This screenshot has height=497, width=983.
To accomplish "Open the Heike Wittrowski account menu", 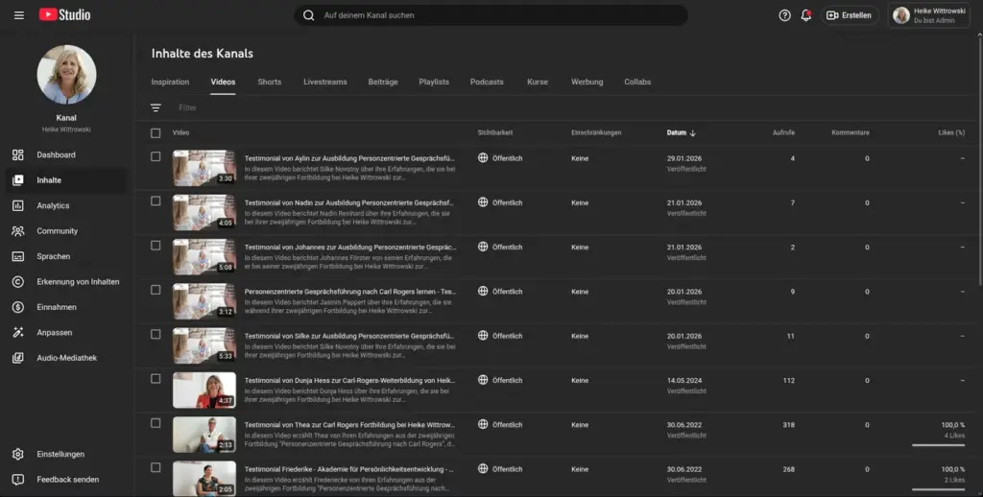I will (x=929, y=15).
